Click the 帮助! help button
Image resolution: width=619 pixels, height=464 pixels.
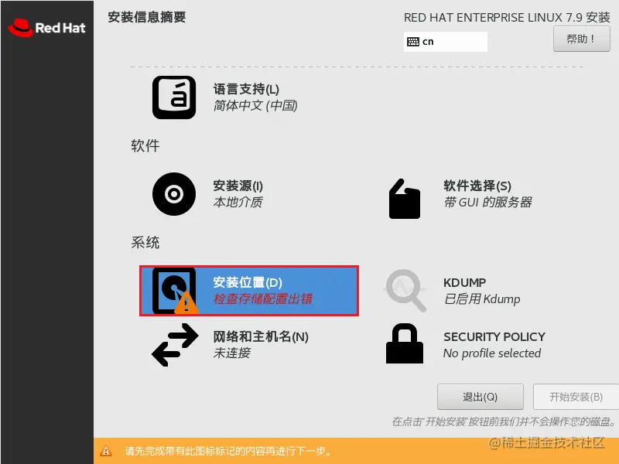[582, 39]
